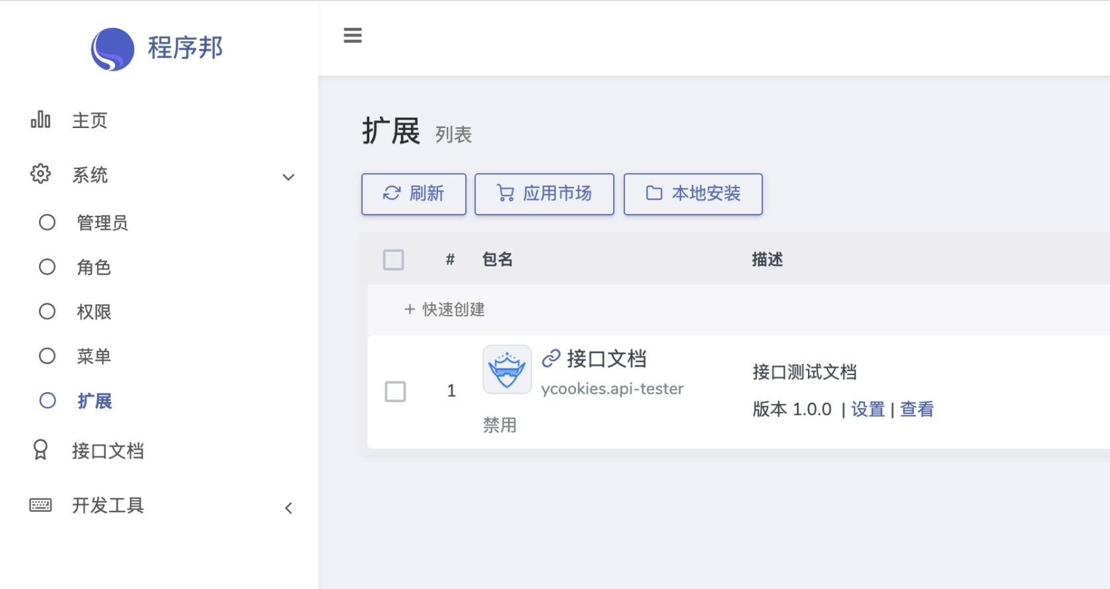Expand the 开发工具 menu arrow
This screenshot has height=589, width=1110.
click(288, 508)
